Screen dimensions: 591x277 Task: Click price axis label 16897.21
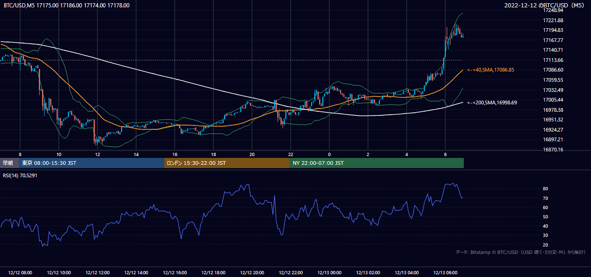pos(554,139)
